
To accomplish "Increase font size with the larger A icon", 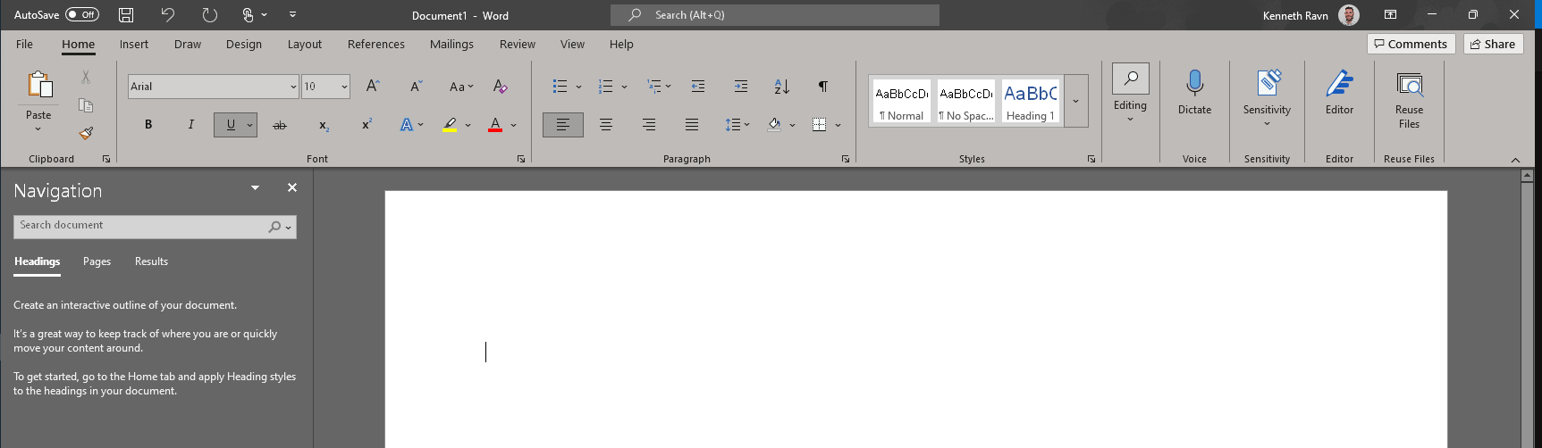I will click(374, 86).
